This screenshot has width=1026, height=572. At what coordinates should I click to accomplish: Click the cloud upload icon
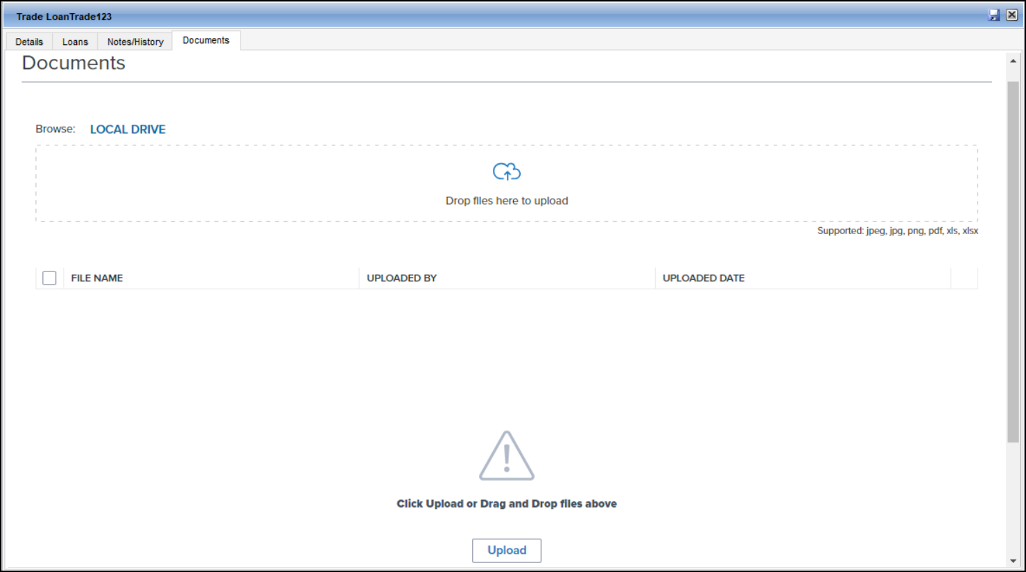(507, 172)
